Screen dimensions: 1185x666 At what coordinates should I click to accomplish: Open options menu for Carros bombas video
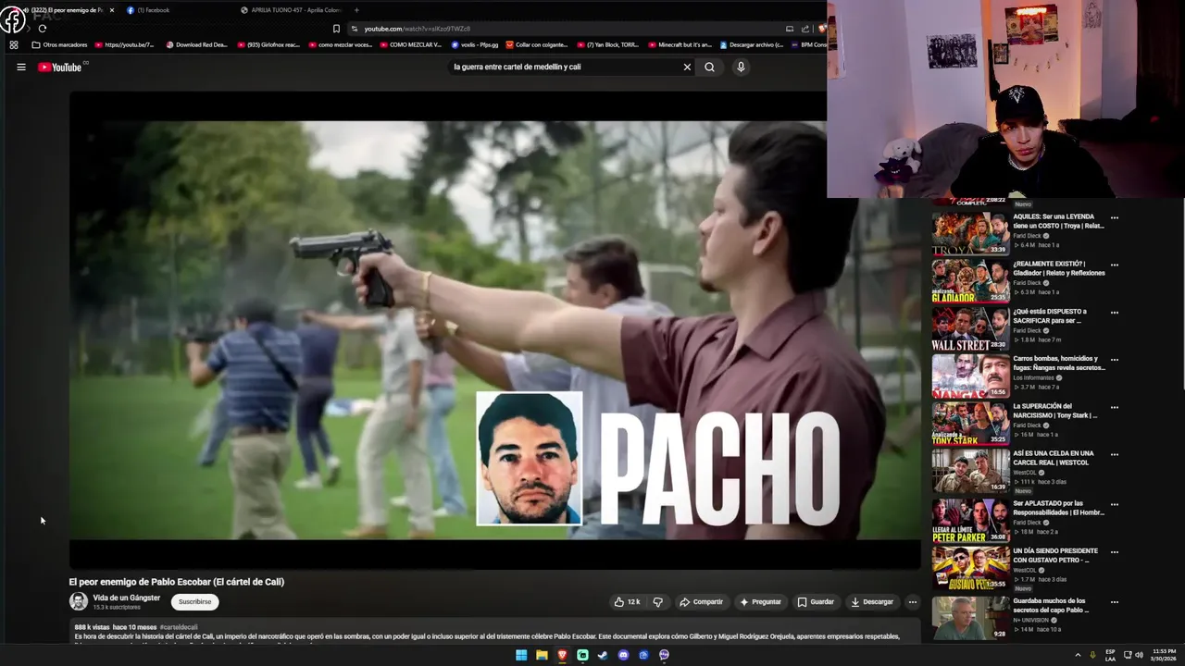[1114, 360]
